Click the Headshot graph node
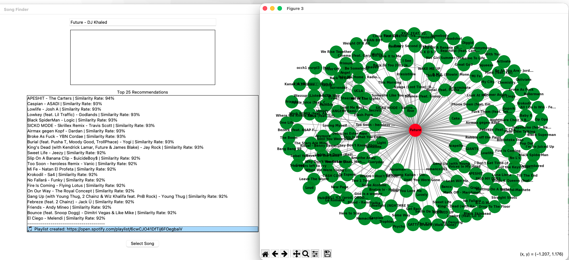The height and width of the screenshot is (260, 569). point(454,38)
